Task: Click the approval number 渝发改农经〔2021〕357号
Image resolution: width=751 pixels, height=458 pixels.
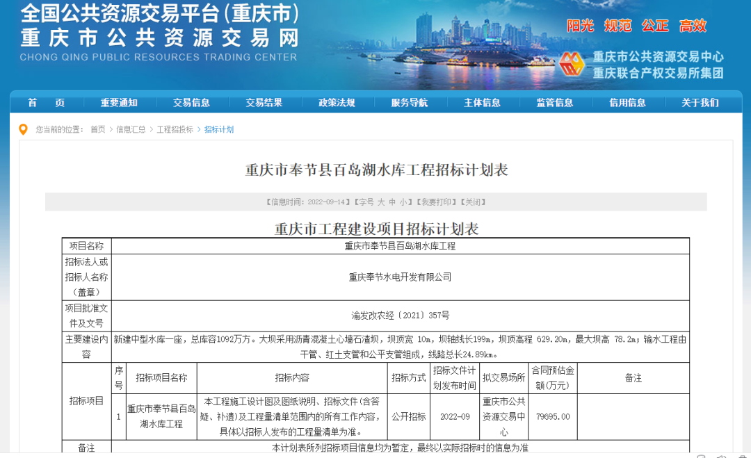Action: [400, 316]
